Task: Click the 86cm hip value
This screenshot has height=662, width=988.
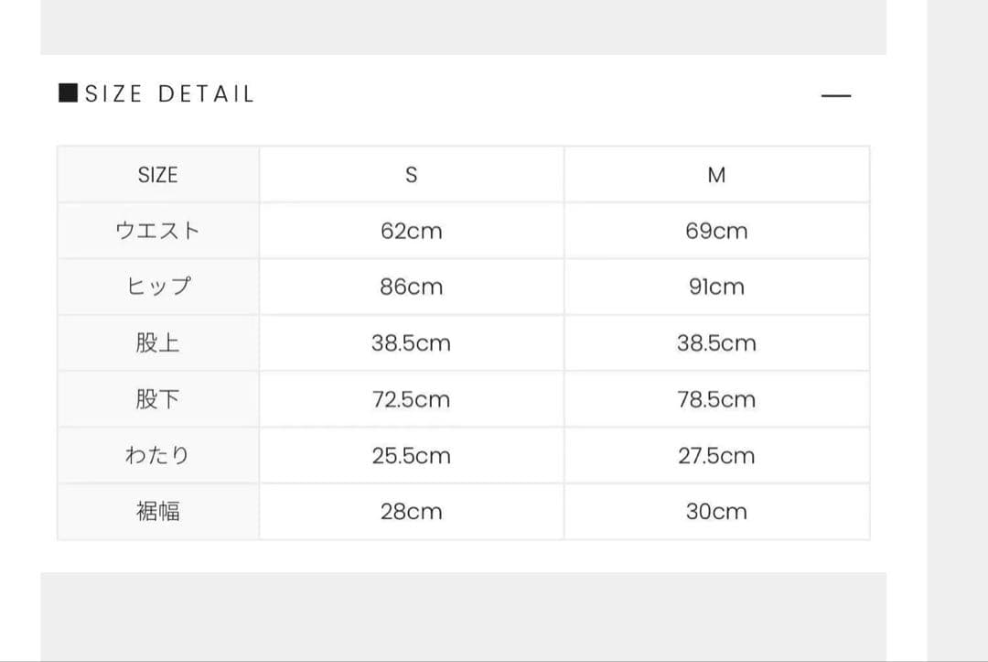Action: tap(411, 287)
